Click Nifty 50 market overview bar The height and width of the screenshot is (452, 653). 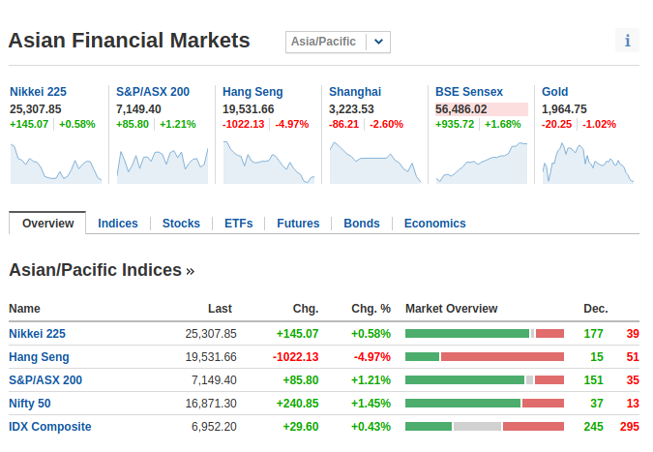[x=485, y=404]
